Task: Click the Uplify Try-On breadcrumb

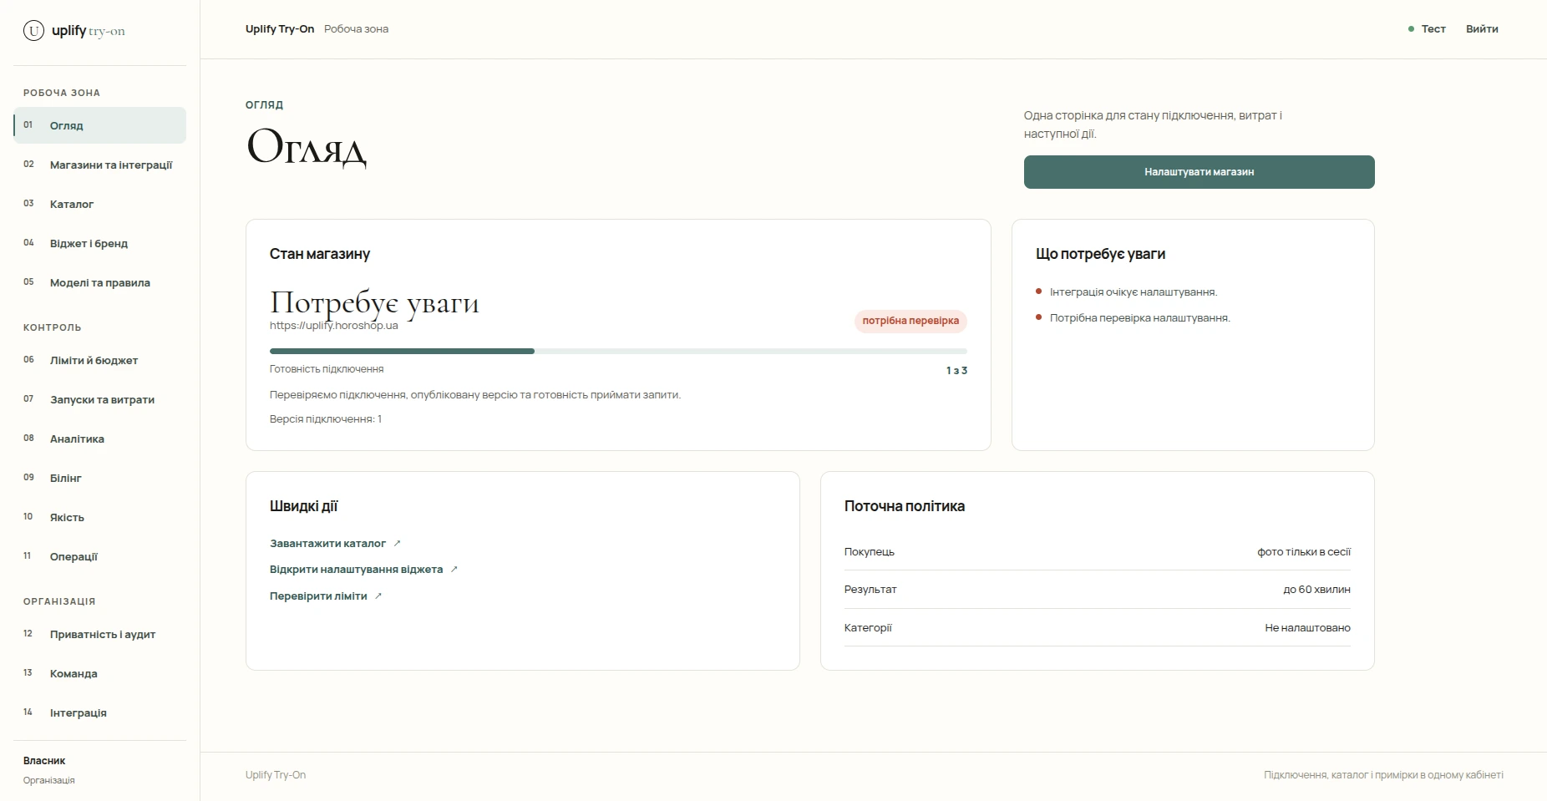Action: coord(280,29)
